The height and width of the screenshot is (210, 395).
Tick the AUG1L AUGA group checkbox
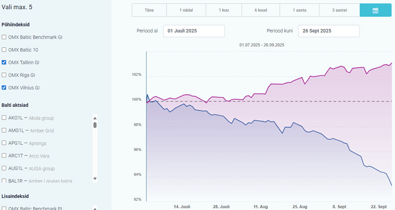(x=4, y=168)
